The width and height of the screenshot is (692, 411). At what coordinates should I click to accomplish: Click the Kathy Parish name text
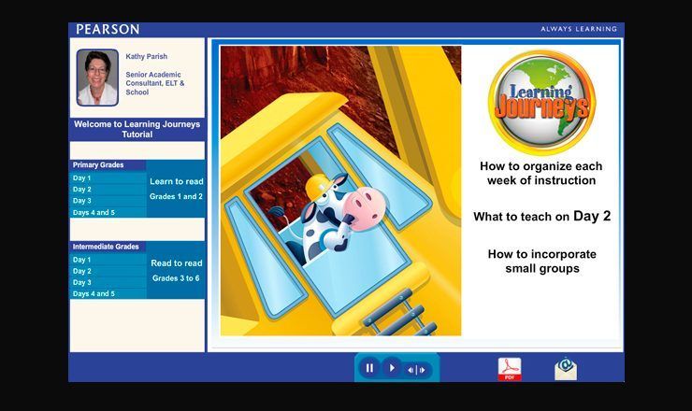pyautogui.click(x=147, y=56)
